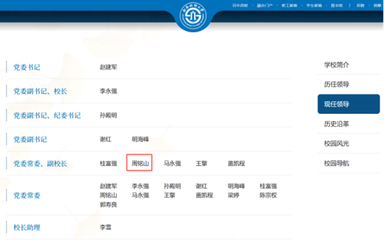Click 马永强 in the 副校长 row
This screenshot has width=384, height=240.
[172, 163]
